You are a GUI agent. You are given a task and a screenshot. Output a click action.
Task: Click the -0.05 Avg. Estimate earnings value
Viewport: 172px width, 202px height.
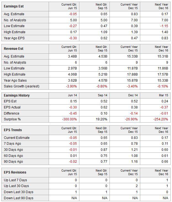[x=73, y=14]
